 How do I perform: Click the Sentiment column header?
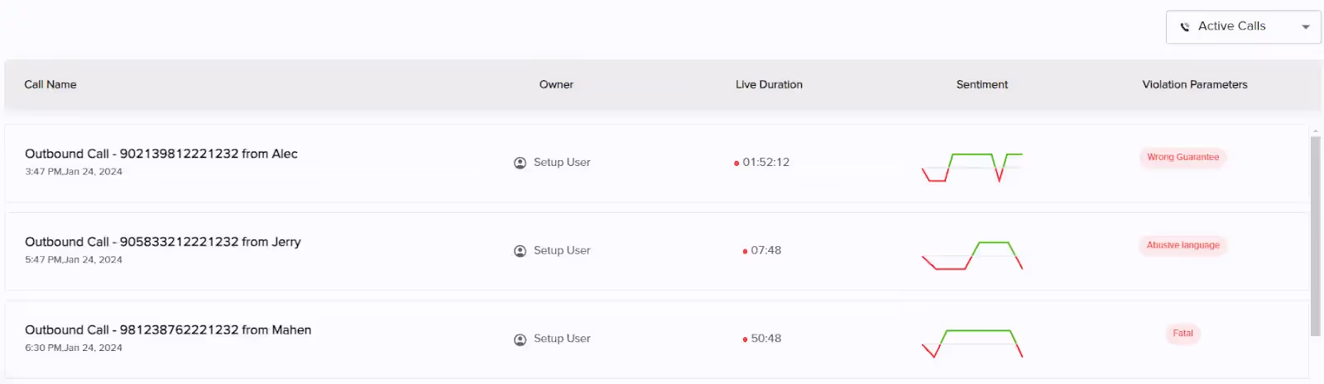coord(982,84)
